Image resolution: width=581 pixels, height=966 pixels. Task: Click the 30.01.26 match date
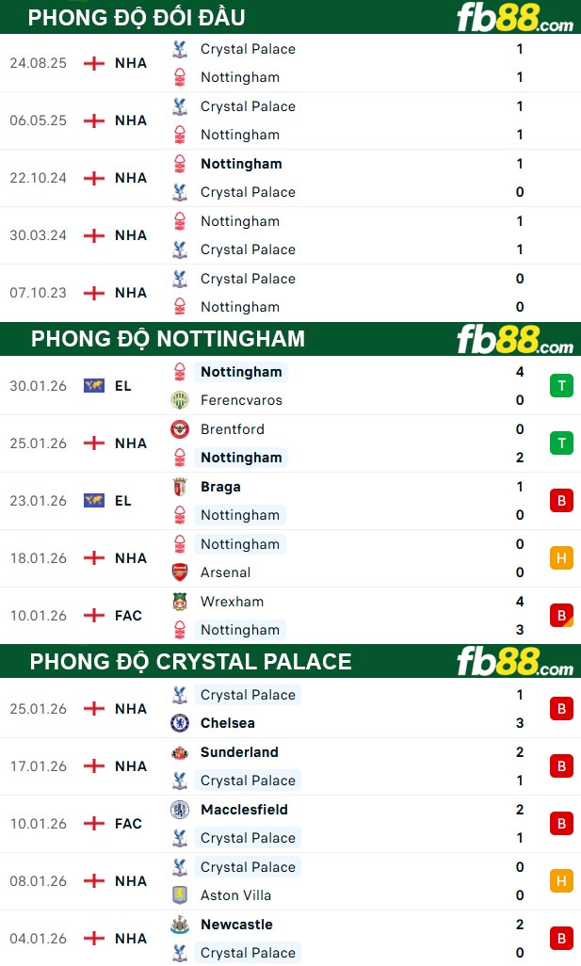click(39, 385)
